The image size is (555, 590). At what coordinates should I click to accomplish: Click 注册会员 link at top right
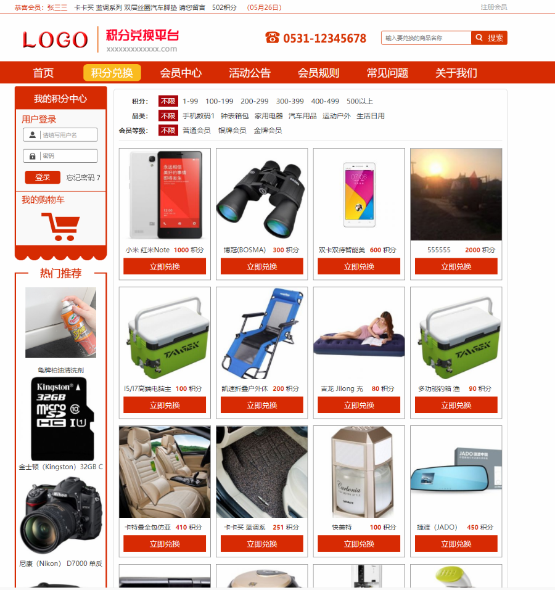coord(494,7)
